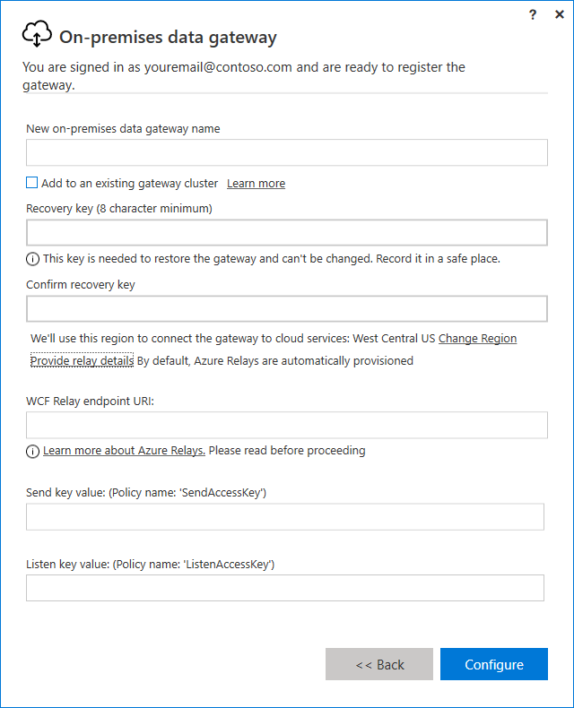
Task: Click the cloud upload gateway icon
Action: (x=37, y=35)
